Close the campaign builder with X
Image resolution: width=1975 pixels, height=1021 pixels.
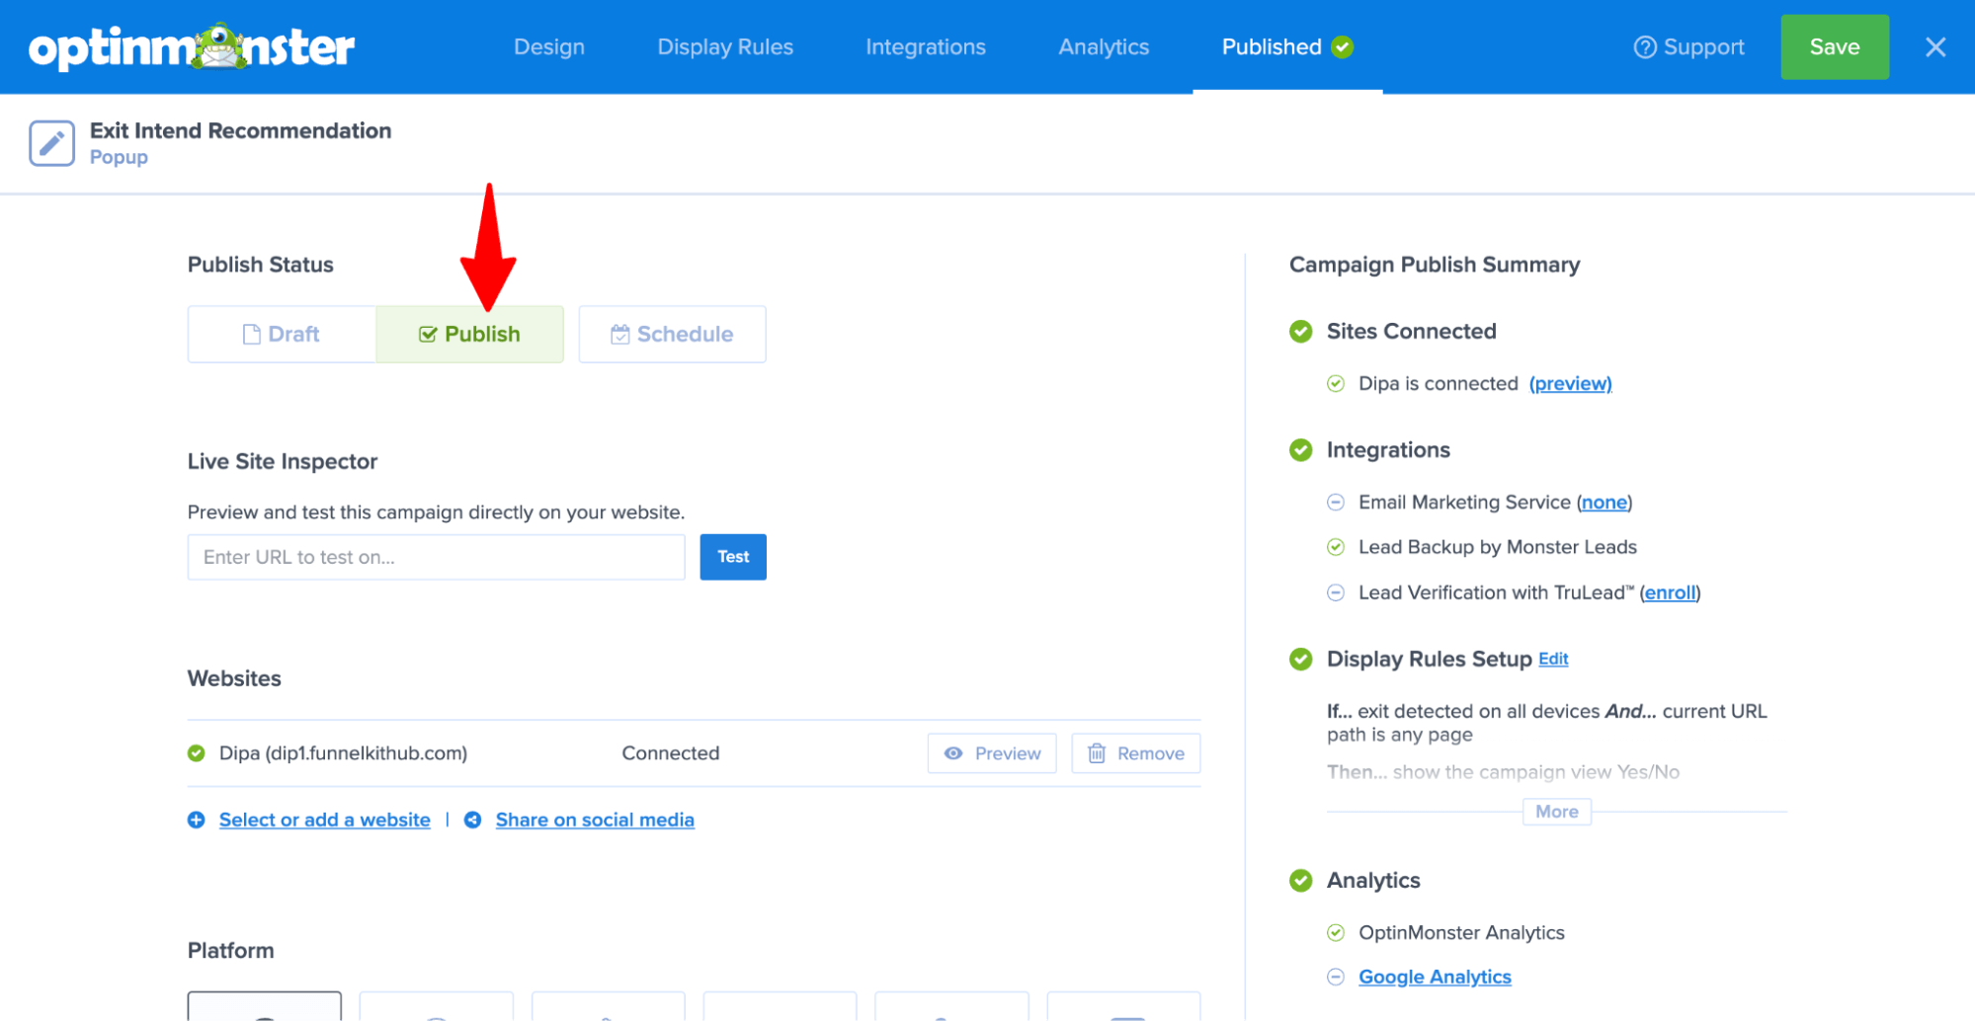1935,47
